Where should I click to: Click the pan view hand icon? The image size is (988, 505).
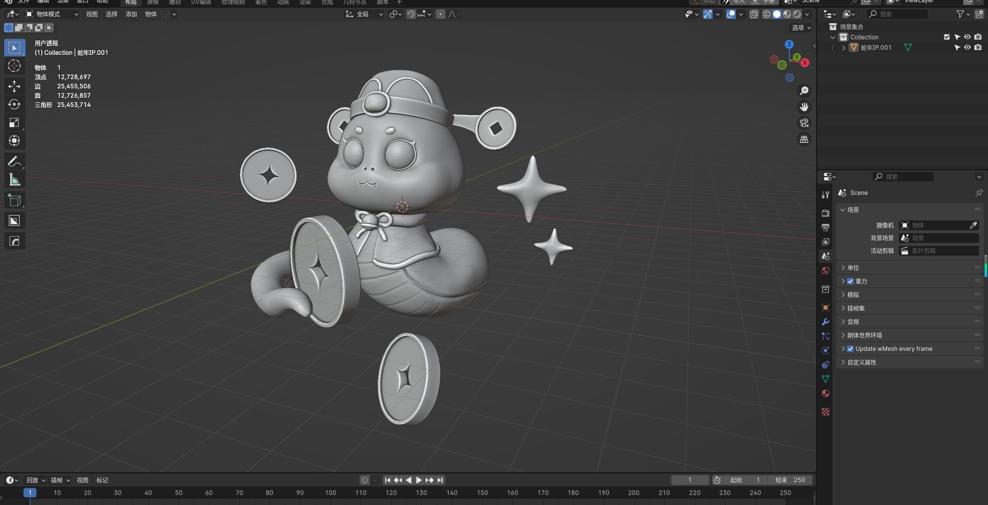pyautogui.click(x=804, y=107)
